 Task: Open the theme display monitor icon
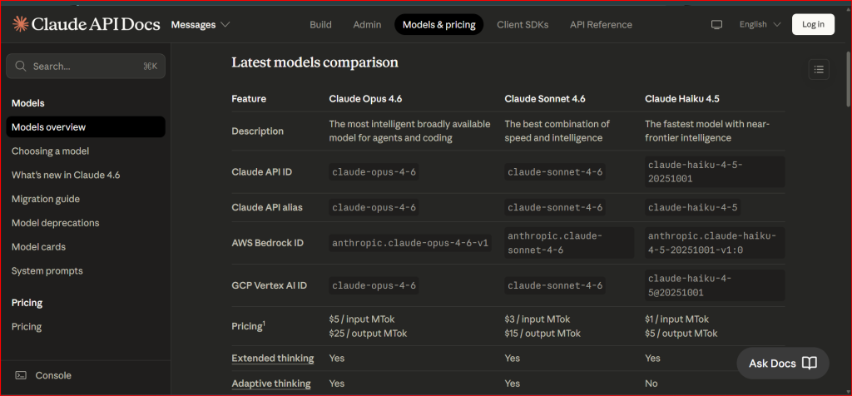716,25
